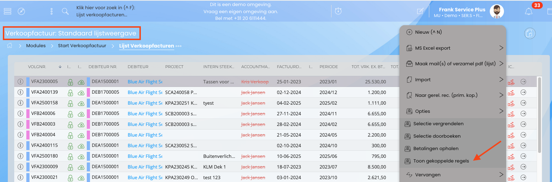552x182 pixels.
Task: Open the hamburger main menu icon
Action: [x=8, y=11]
